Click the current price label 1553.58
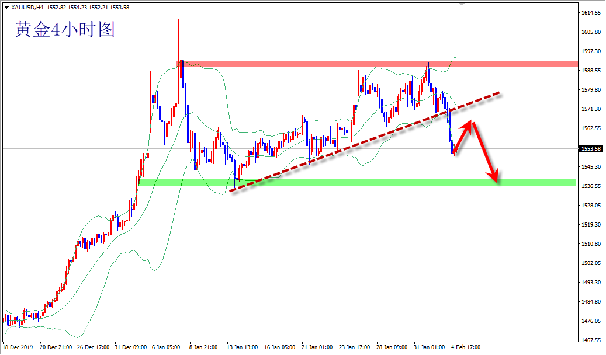This screenshot has width=606, height=355. (x=591, y=148)
